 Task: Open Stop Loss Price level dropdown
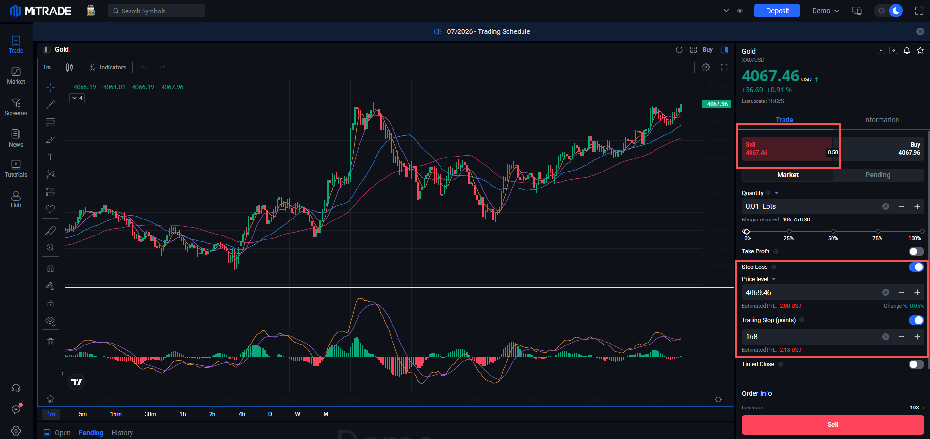tap(774, 279)
